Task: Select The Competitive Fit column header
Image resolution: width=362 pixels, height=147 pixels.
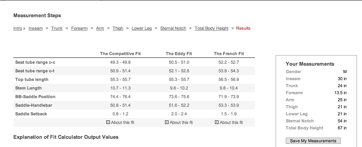Action: click(x=120, y=54)
